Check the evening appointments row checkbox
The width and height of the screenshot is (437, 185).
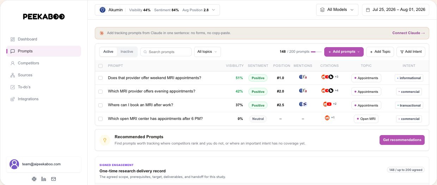click(100, 91)
